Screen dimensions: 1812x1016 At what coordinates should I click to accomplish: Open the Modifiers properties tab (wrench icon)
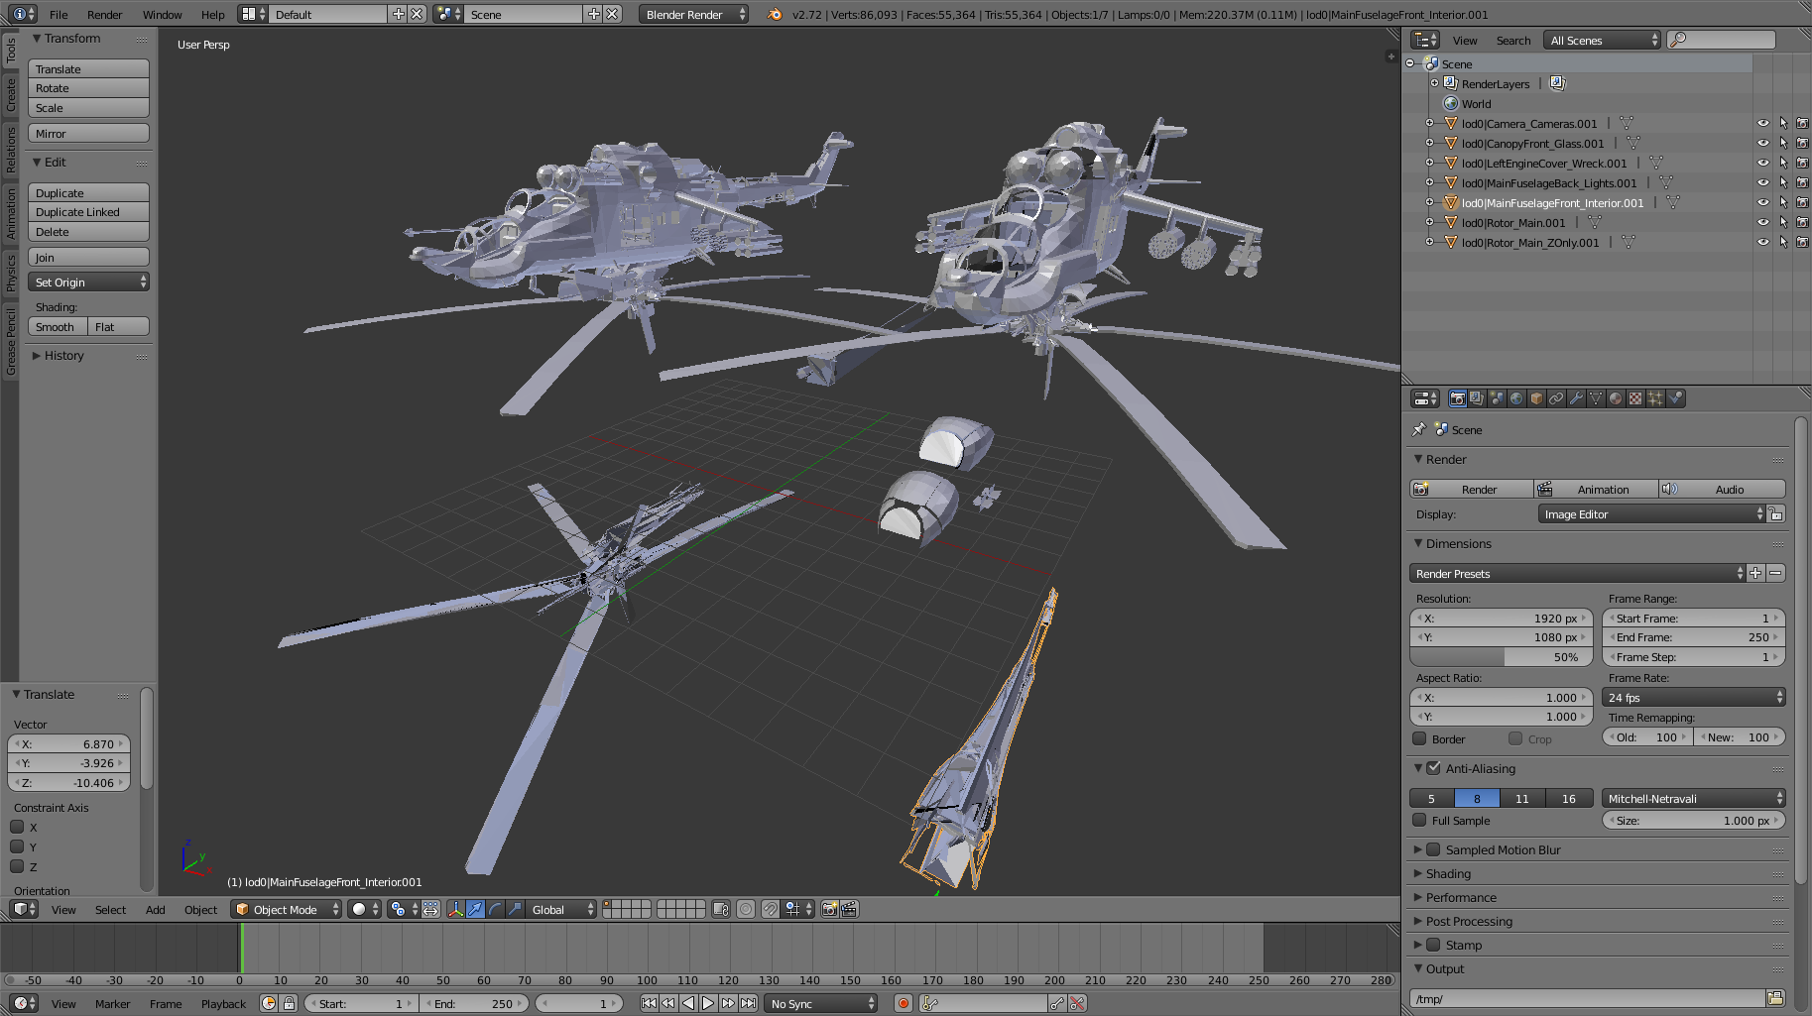click(1576, 398)
